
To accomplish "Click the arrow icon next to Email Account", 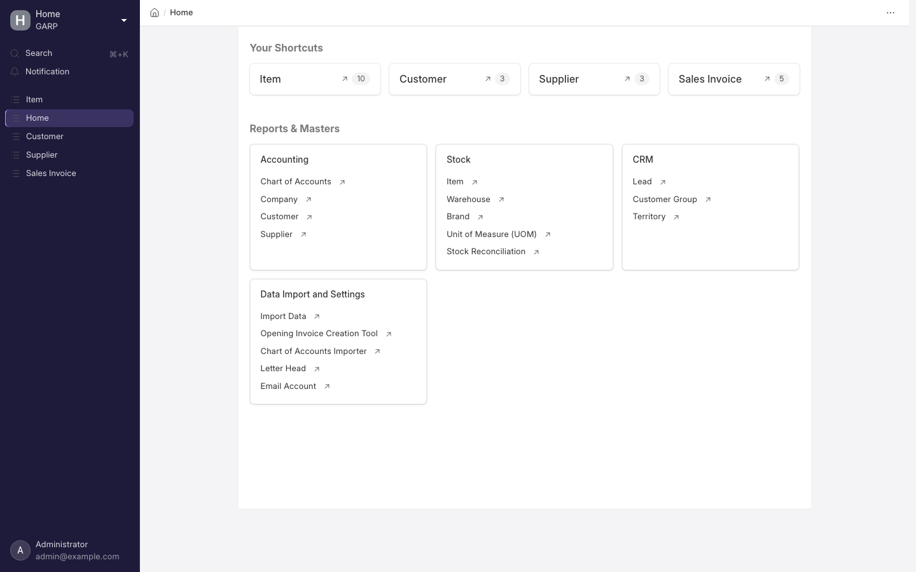I will pos(327,386).
